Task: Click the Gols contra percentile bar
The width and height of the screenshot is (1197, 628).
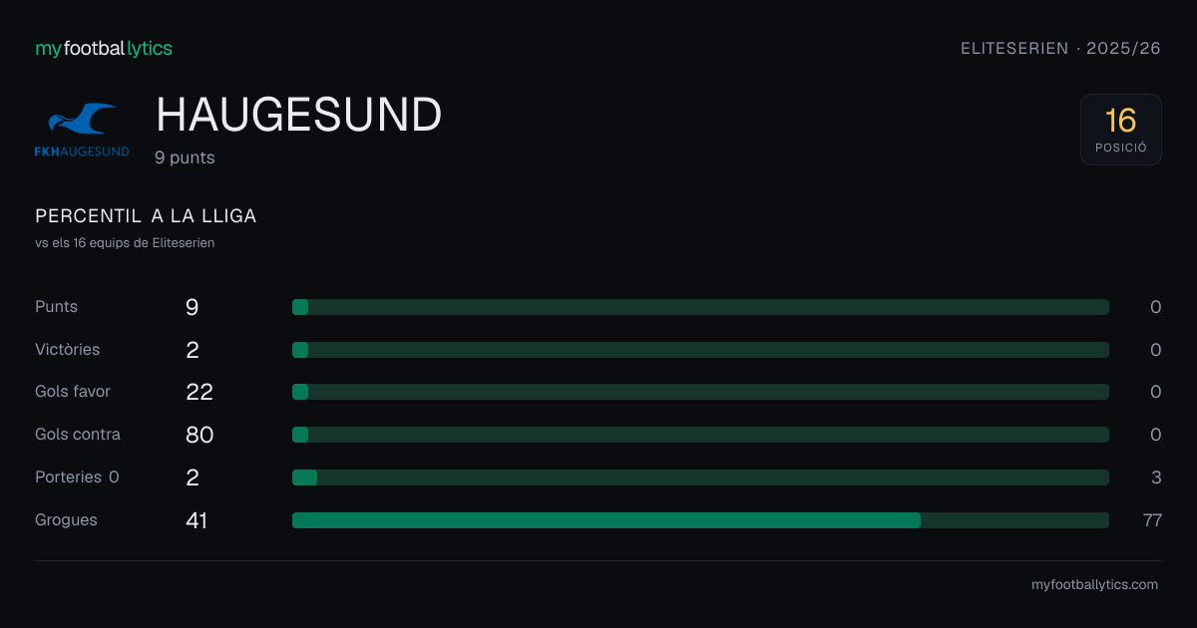Action: [x=700, y=435]
